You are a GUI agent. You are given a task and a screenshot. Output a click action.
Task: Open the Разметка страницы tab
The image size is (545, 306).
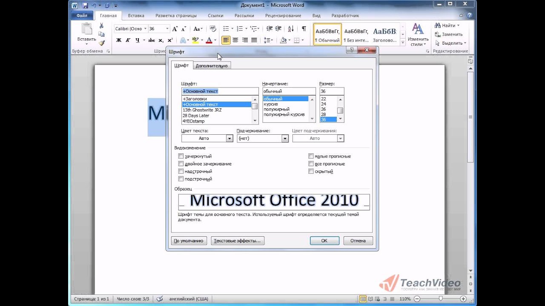[176, 16]
